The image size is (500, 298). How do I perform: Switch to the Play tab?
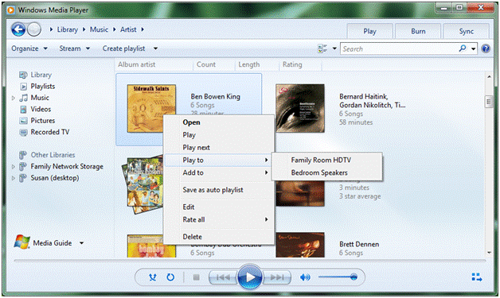click(370, 31)
